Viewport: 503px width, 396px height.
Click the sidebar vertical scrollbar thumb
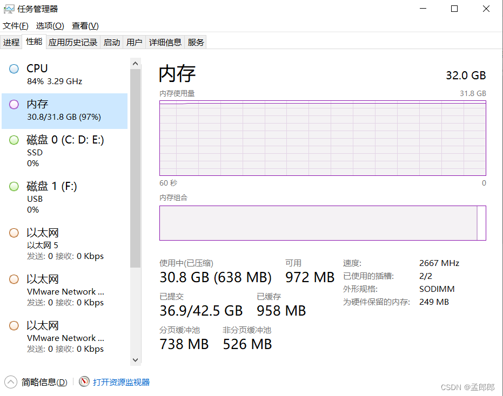tap(136, 168)
